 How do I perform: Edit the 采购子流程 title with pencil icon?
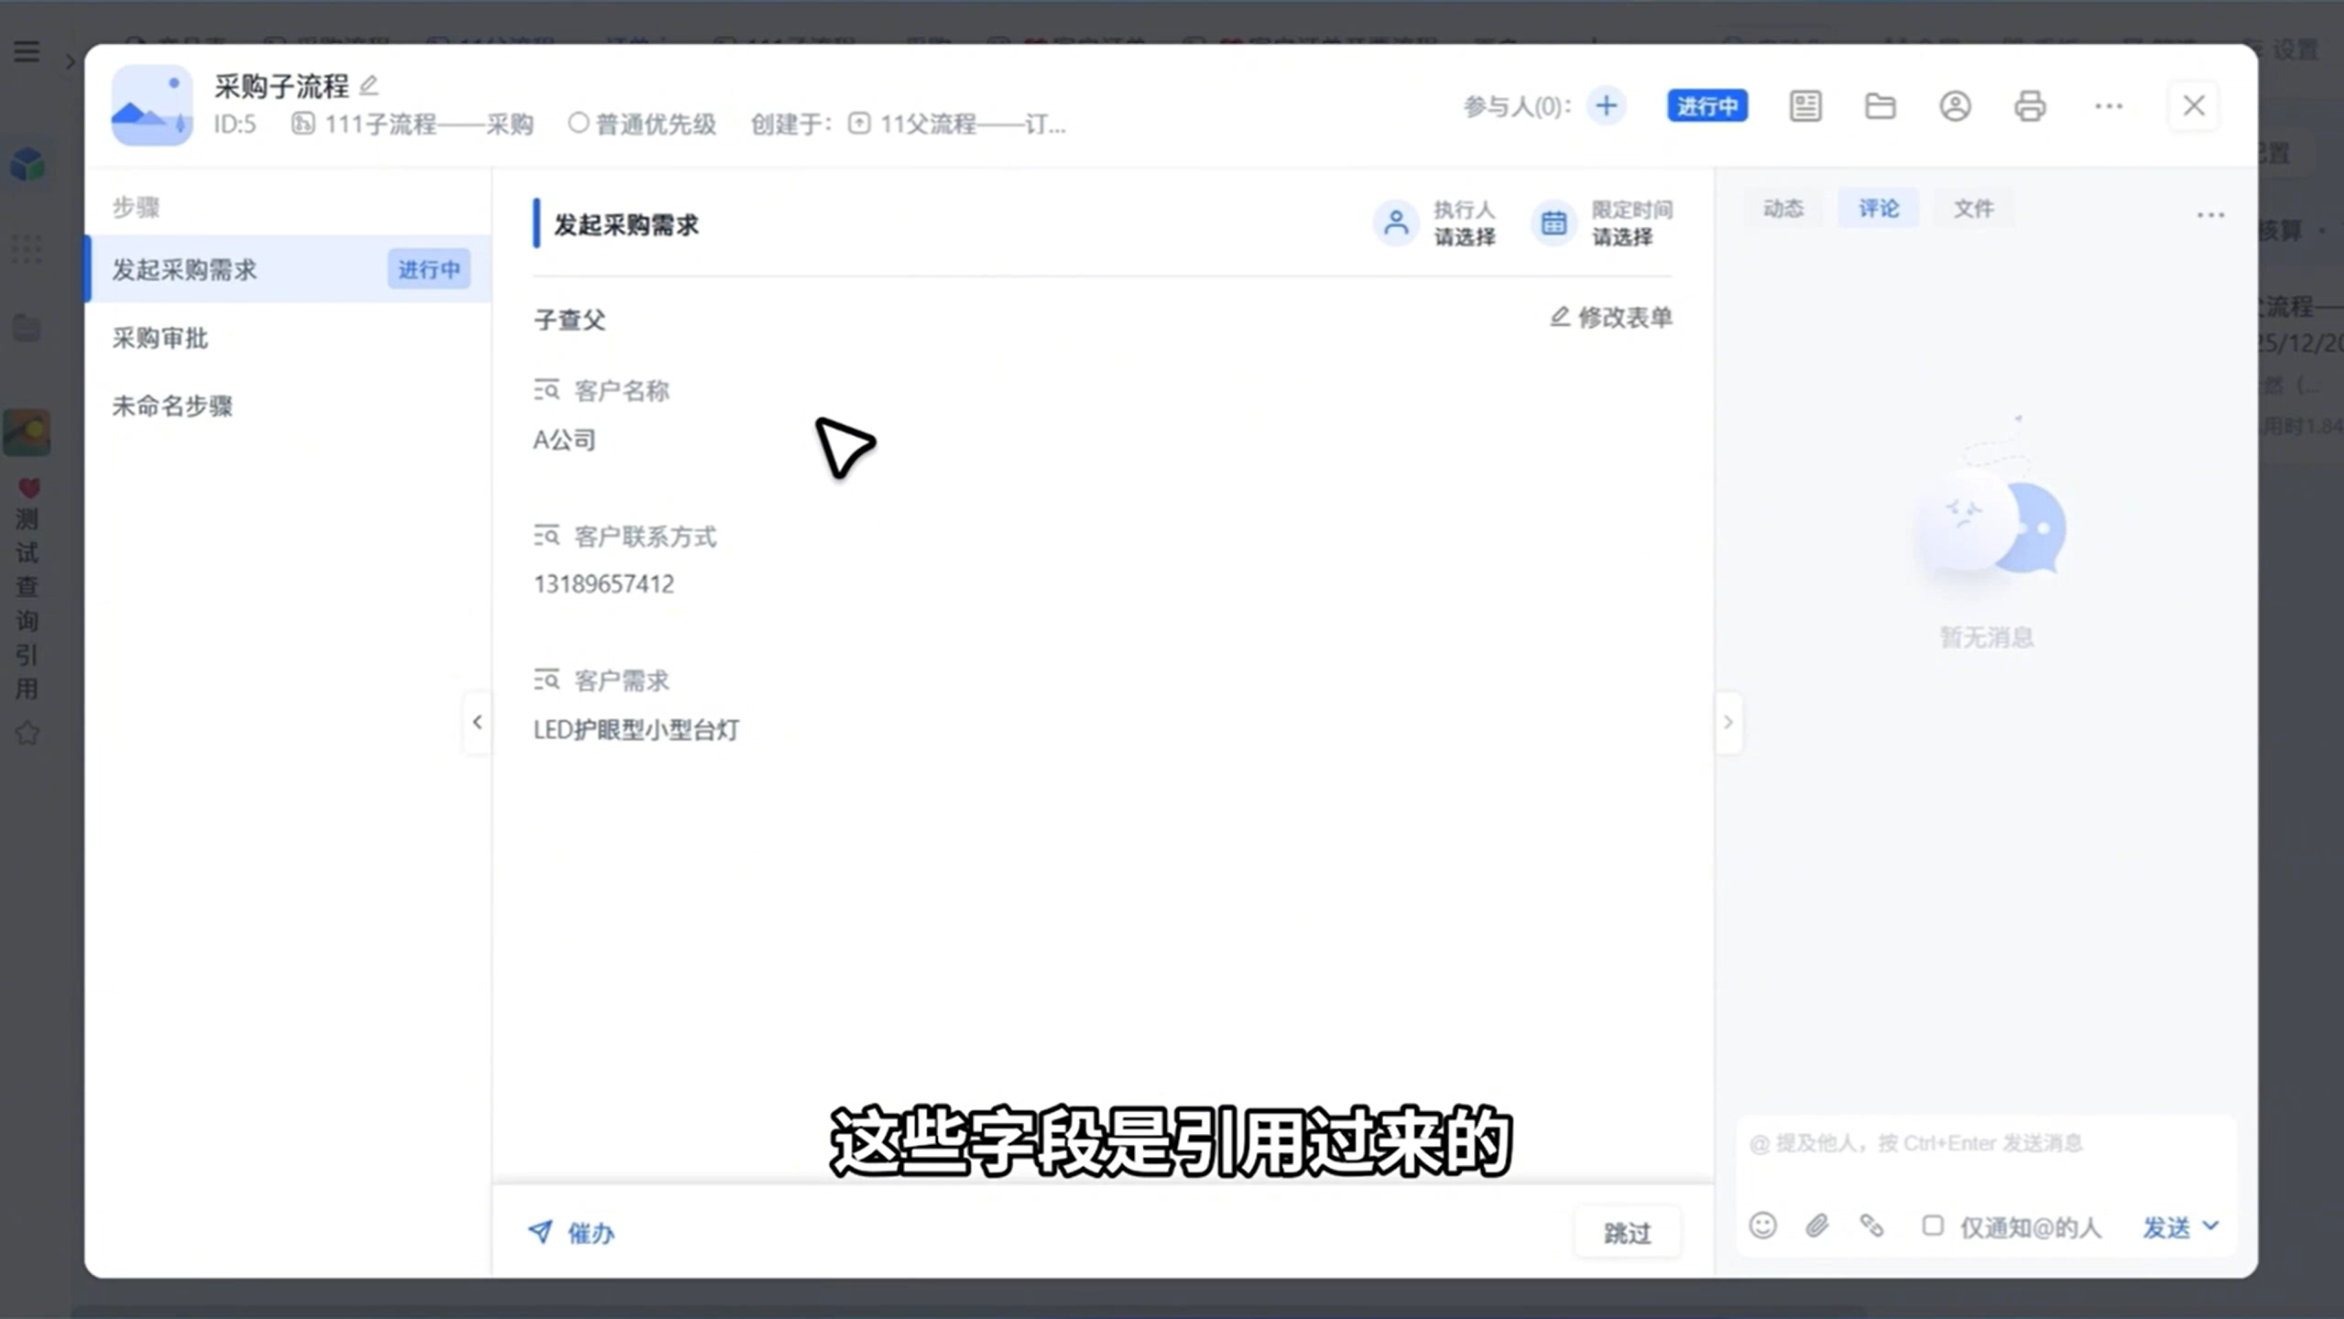[368, 85]
